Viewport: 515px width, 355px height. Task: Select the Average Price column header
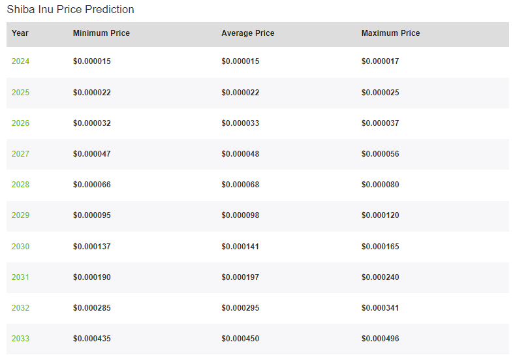(247, 33)
